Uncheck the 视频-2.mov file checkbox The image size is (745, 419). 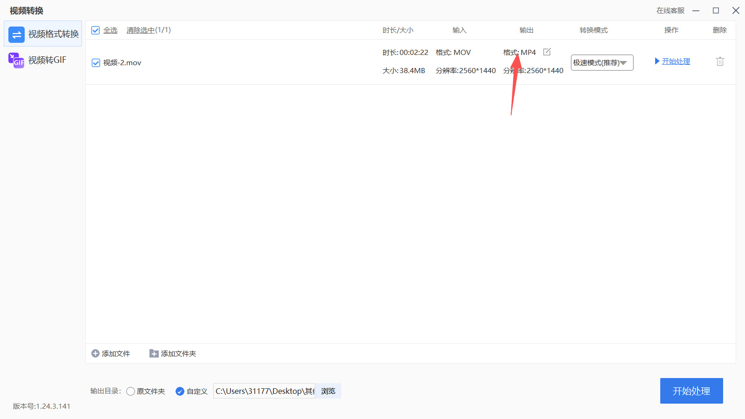pos(96,63)
